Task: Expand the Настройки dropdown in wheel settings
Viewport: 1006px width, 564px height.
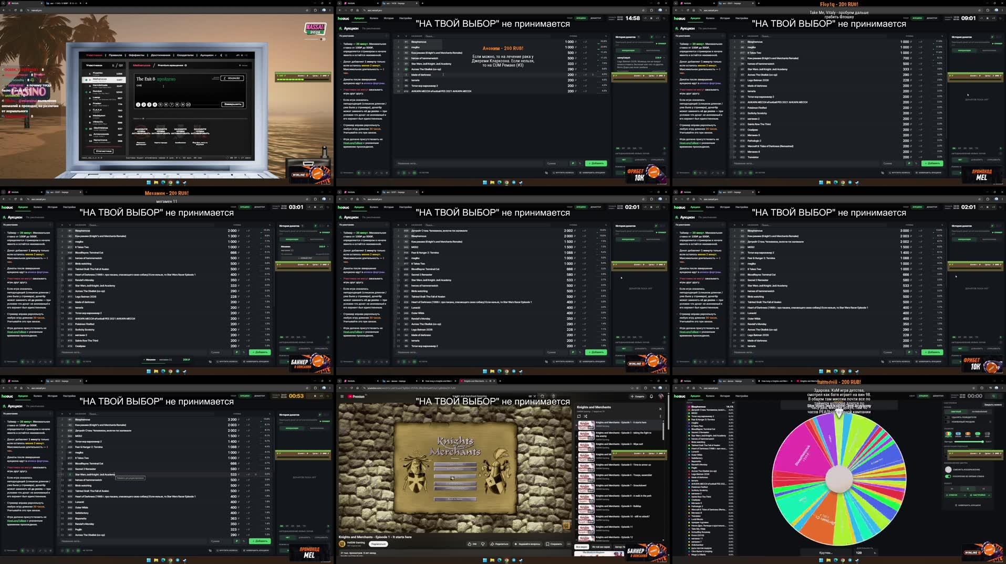Action: pyautogui.click(x=980, y=495)
